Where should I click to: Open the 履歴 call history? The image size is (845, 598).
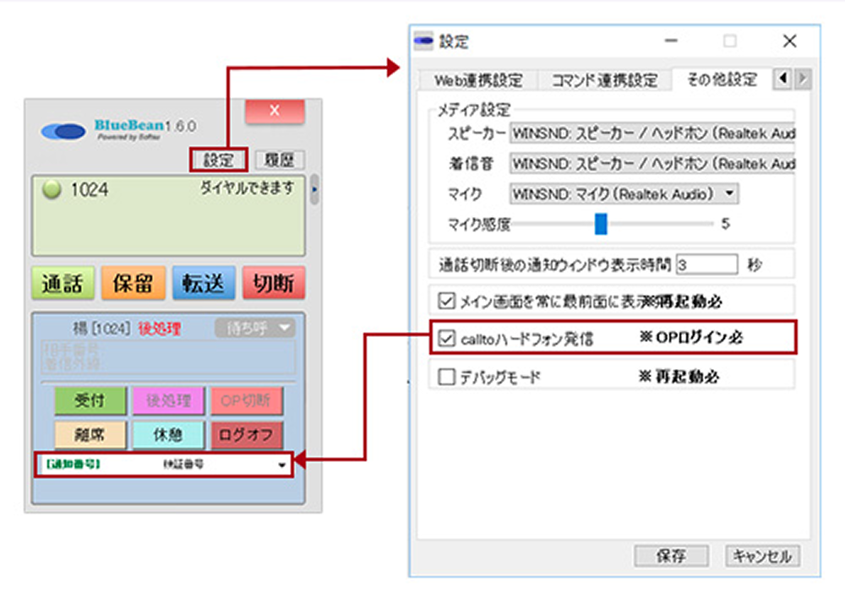click(x=279, y=160)
